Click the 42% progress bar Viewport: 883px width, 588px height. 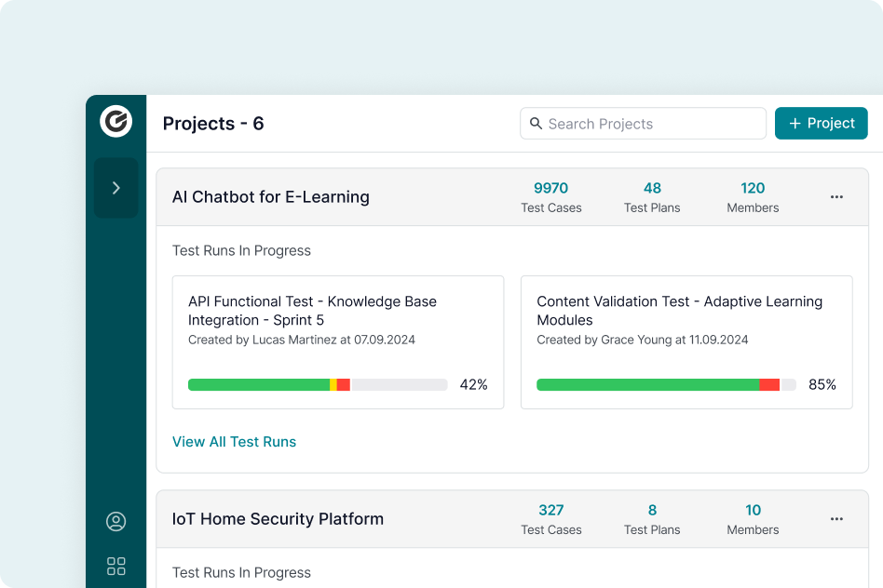[318, 385]
